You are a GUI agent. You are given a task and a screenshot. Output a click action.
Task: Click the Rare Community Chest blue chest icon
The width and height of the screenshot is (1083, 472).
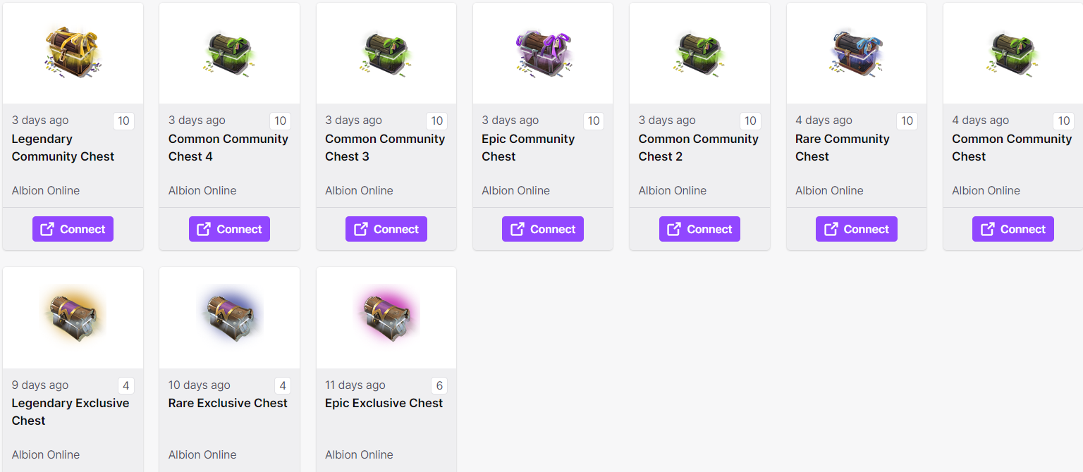click(856, 53)
